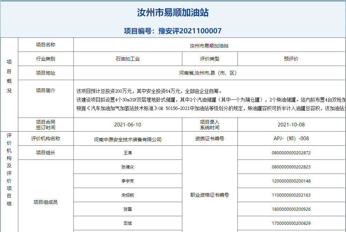Click the line about 30m3SF双层埋地卧式储罐
Viewport: 346px width, 232px height.
click(211, 100)
